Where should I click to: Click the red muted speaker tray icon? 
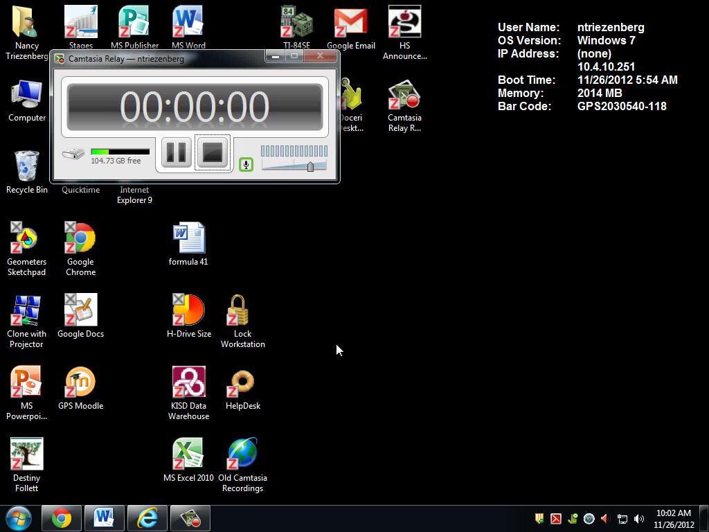pyautogui.click(x=605, y=519)
